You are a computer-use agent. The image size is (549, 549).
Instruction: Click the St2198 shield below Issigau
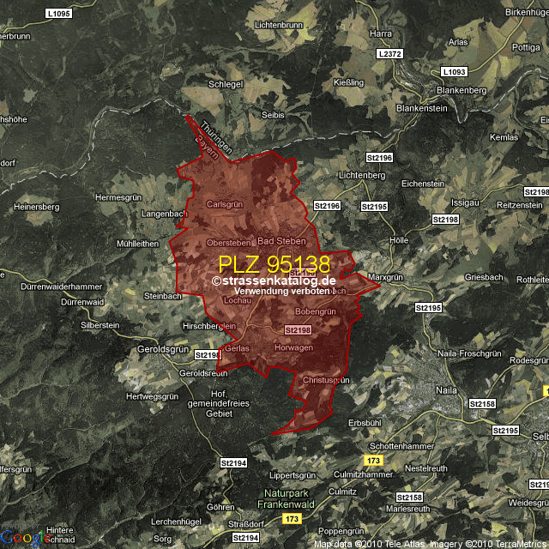[446, 220]
